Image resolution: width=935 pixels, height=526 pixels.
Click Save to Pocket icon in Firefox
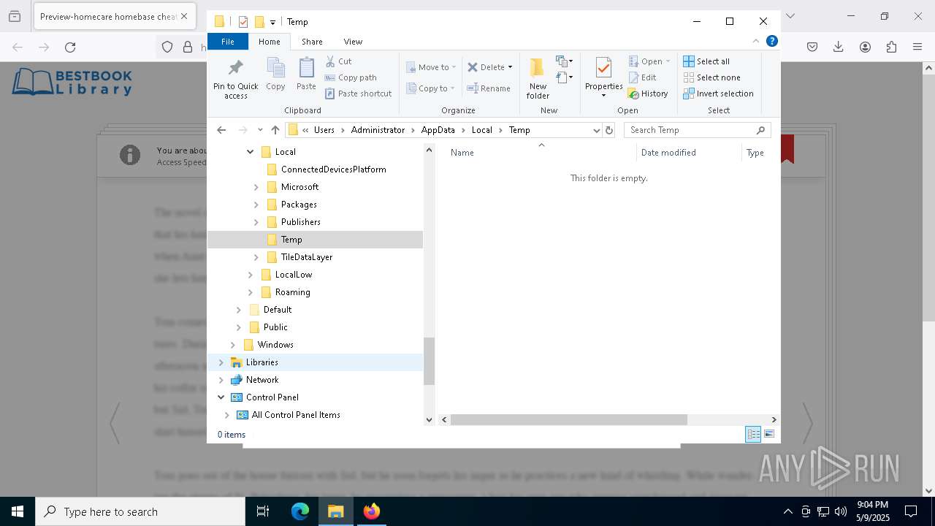tap(812, 47)
